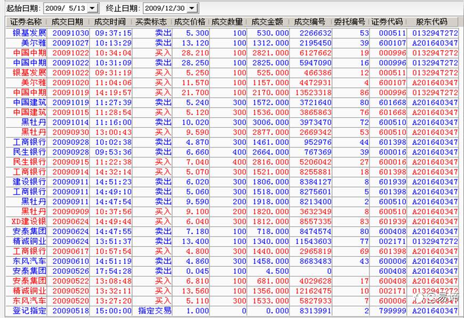
Task: Sort by 成交时间 column header
Action: click(x=110, y=22)
